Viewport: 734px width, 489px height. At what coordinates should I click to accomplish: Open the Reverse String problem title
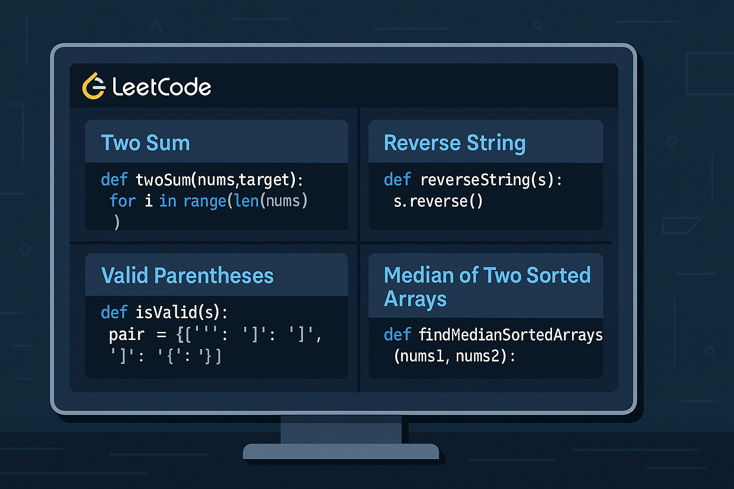(x=454, y=143)
